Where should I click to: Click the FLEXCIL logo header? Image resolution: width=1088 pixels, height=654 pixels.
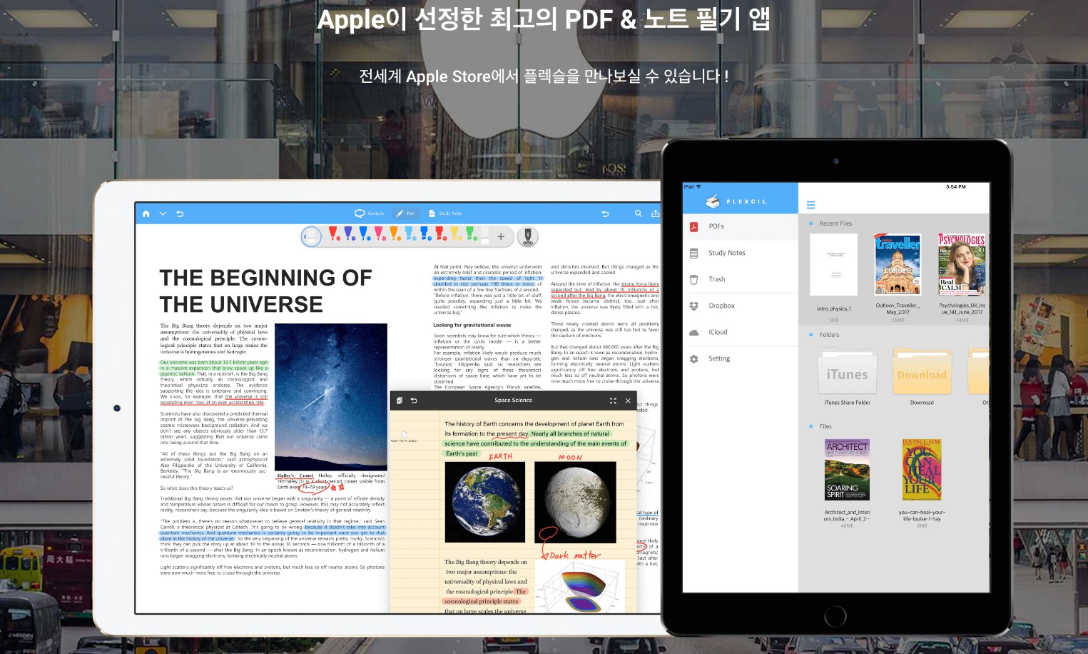738,201
